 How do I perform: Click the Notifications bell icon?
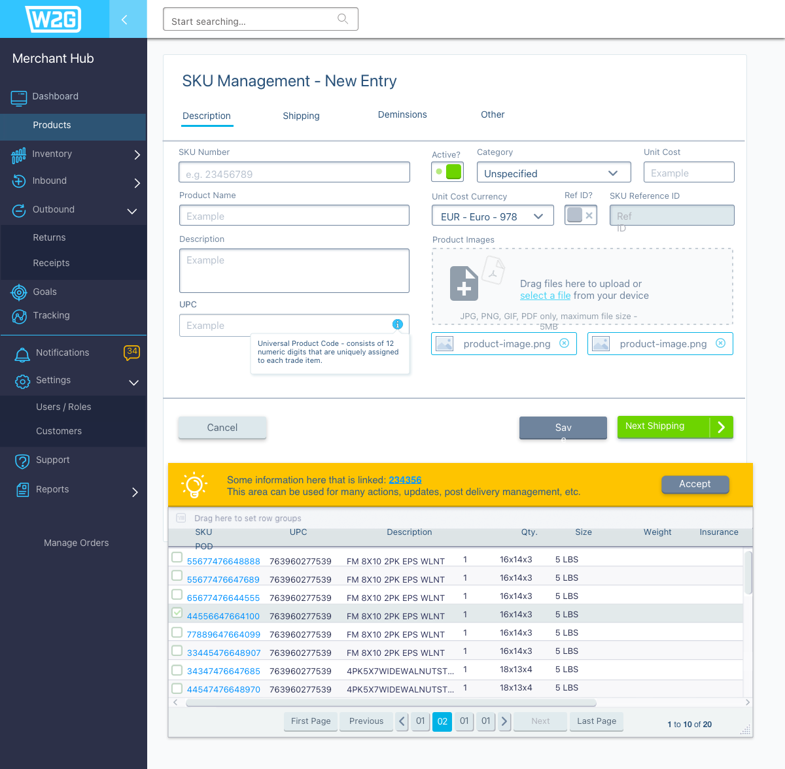22,354
